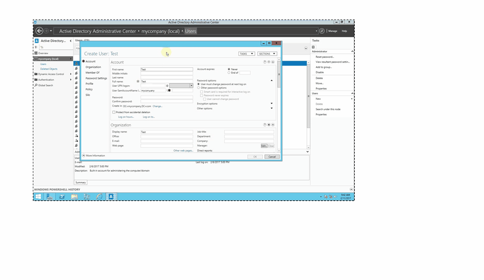
Task: Switch navigation pane to tree view
Action: pyautogui.click(x=42, y=47)
